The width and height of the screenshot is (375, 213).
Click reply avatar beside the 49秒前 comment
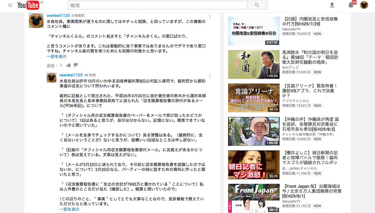coord(52,78)
